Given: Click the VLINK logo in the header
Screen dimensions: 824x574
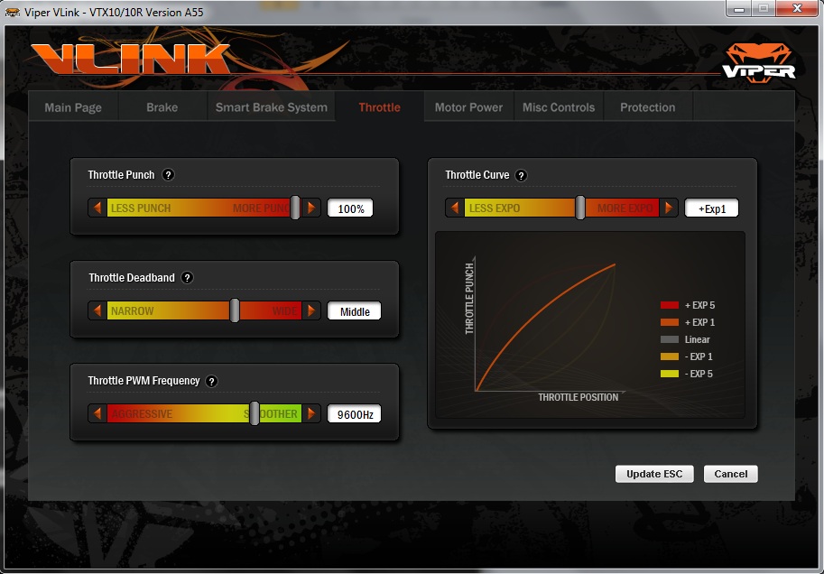Looking at the screenshot, I should (x=132, y=59).
